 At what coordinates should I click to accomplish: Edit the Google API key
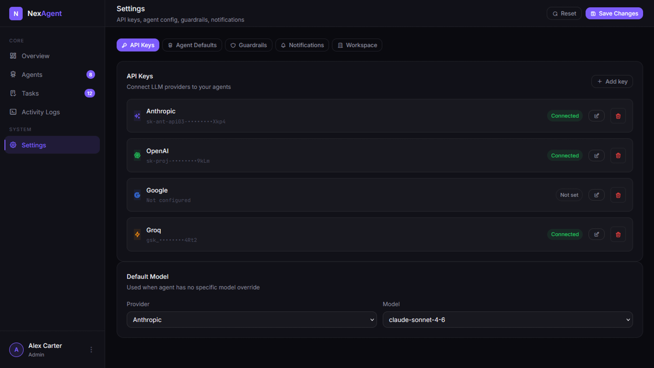pyautogui.click(x=597, y=195)
